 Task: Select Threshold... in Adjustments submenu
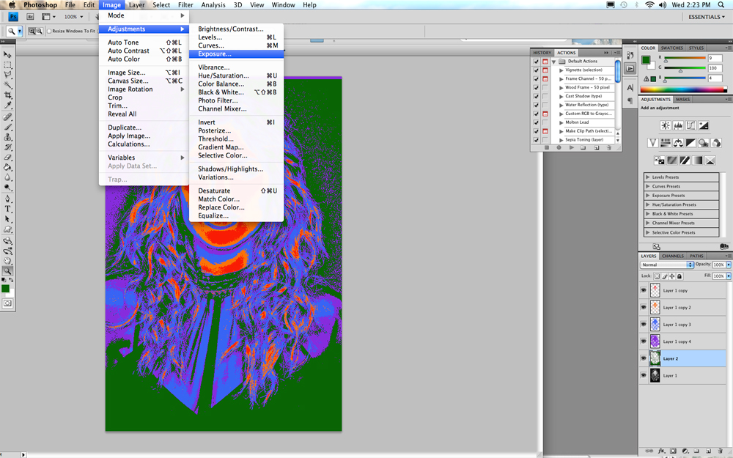236,138
